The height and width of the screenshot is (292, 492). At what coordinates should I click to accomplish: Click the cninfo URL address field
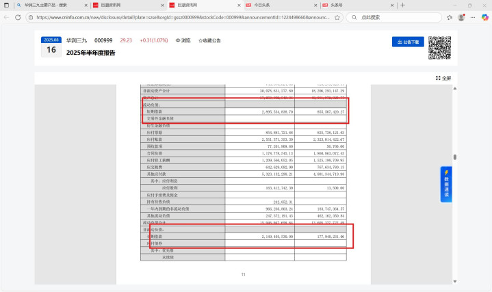[183, 18]
